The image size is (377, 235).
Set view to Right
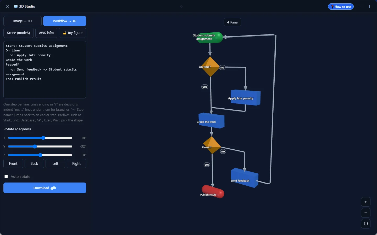coord(76,163)
